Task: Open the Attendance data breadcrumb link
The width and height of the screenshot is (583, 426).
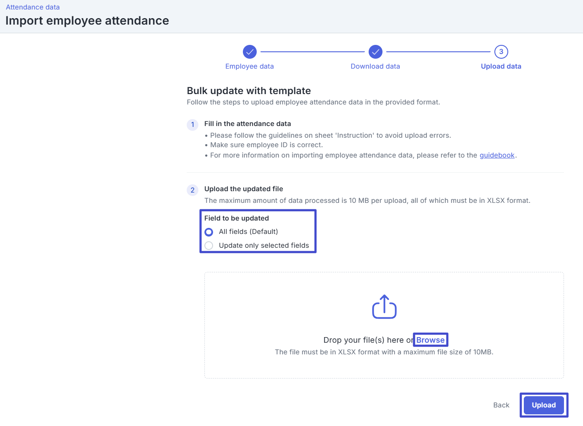Action: click(33, 7)
